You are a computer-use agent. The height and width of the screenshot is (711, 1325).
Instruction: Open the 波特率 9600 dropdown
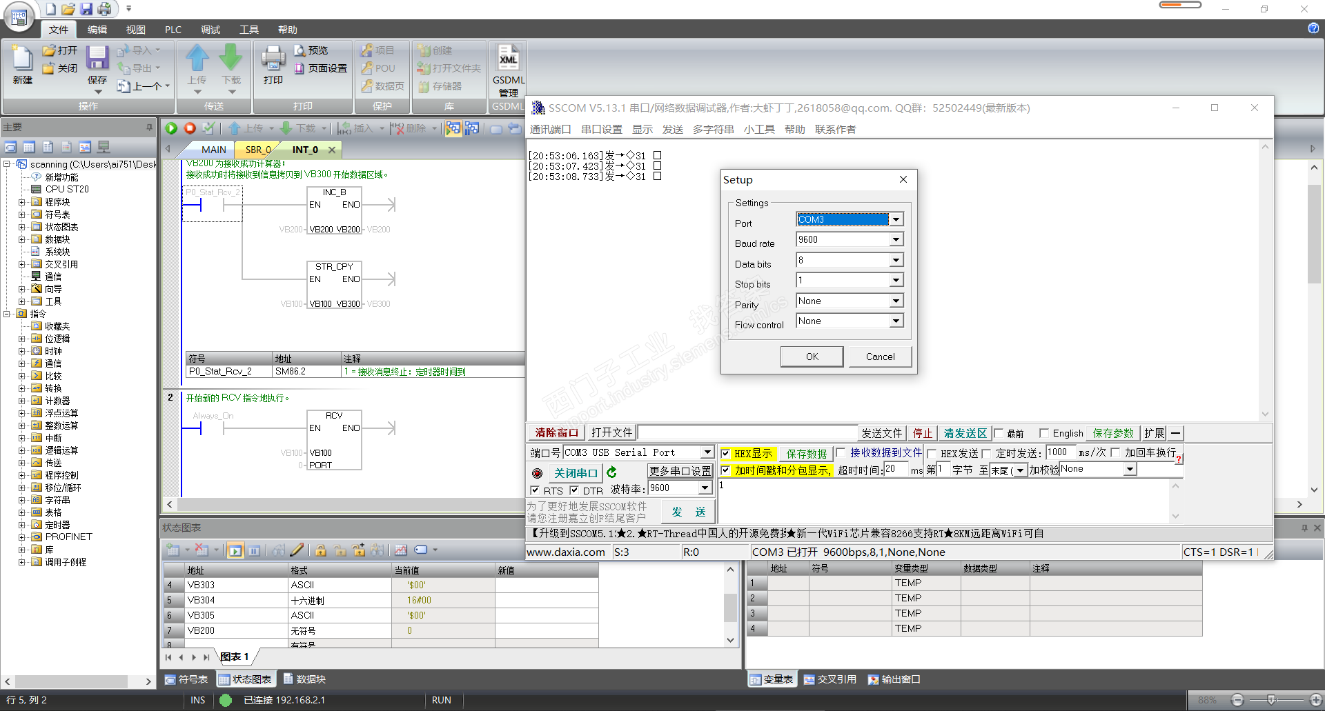(x=705, y=488)
